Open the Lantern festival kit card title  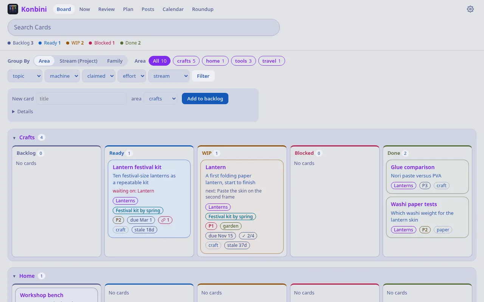coord(137,167)
